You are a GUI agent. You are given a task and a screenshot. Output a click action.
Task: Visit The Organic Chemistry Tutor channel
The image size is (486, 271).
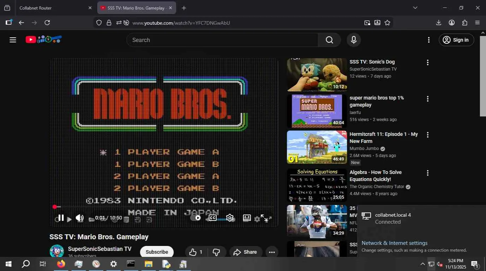pyautogui.click(x=377, y=187)
